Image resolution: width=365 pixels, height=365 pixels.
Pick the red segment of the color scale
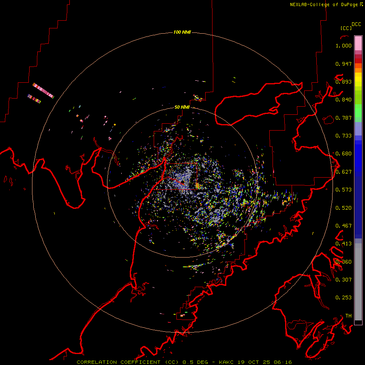(x=358, y=61)
